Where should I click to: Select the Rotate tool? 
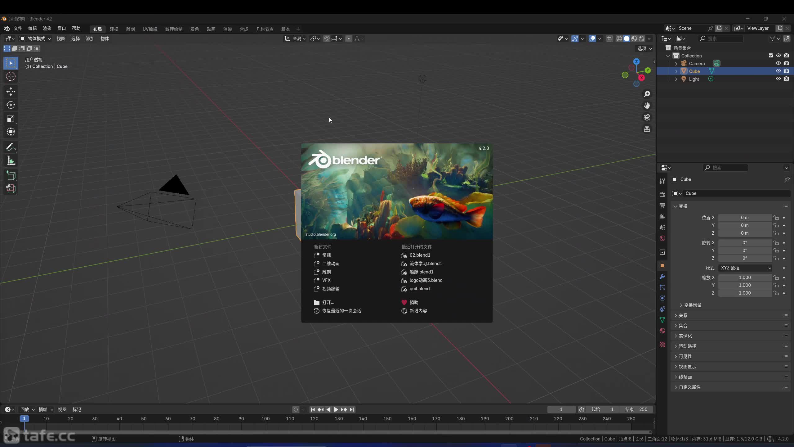(x=11, y=105)
